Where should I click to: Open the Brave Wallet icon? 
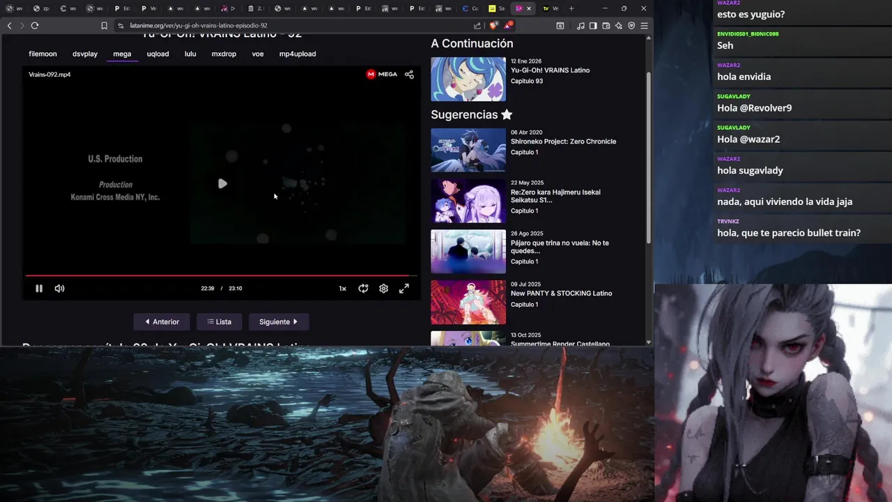pos(606,26)
